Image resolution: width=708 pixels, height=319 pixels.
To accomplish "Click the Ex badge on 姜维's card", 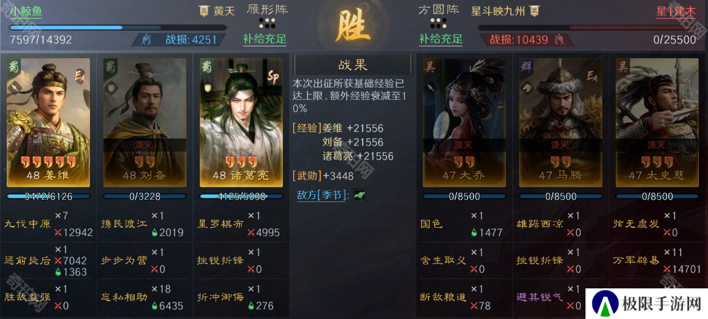I will tap(80, 74).
